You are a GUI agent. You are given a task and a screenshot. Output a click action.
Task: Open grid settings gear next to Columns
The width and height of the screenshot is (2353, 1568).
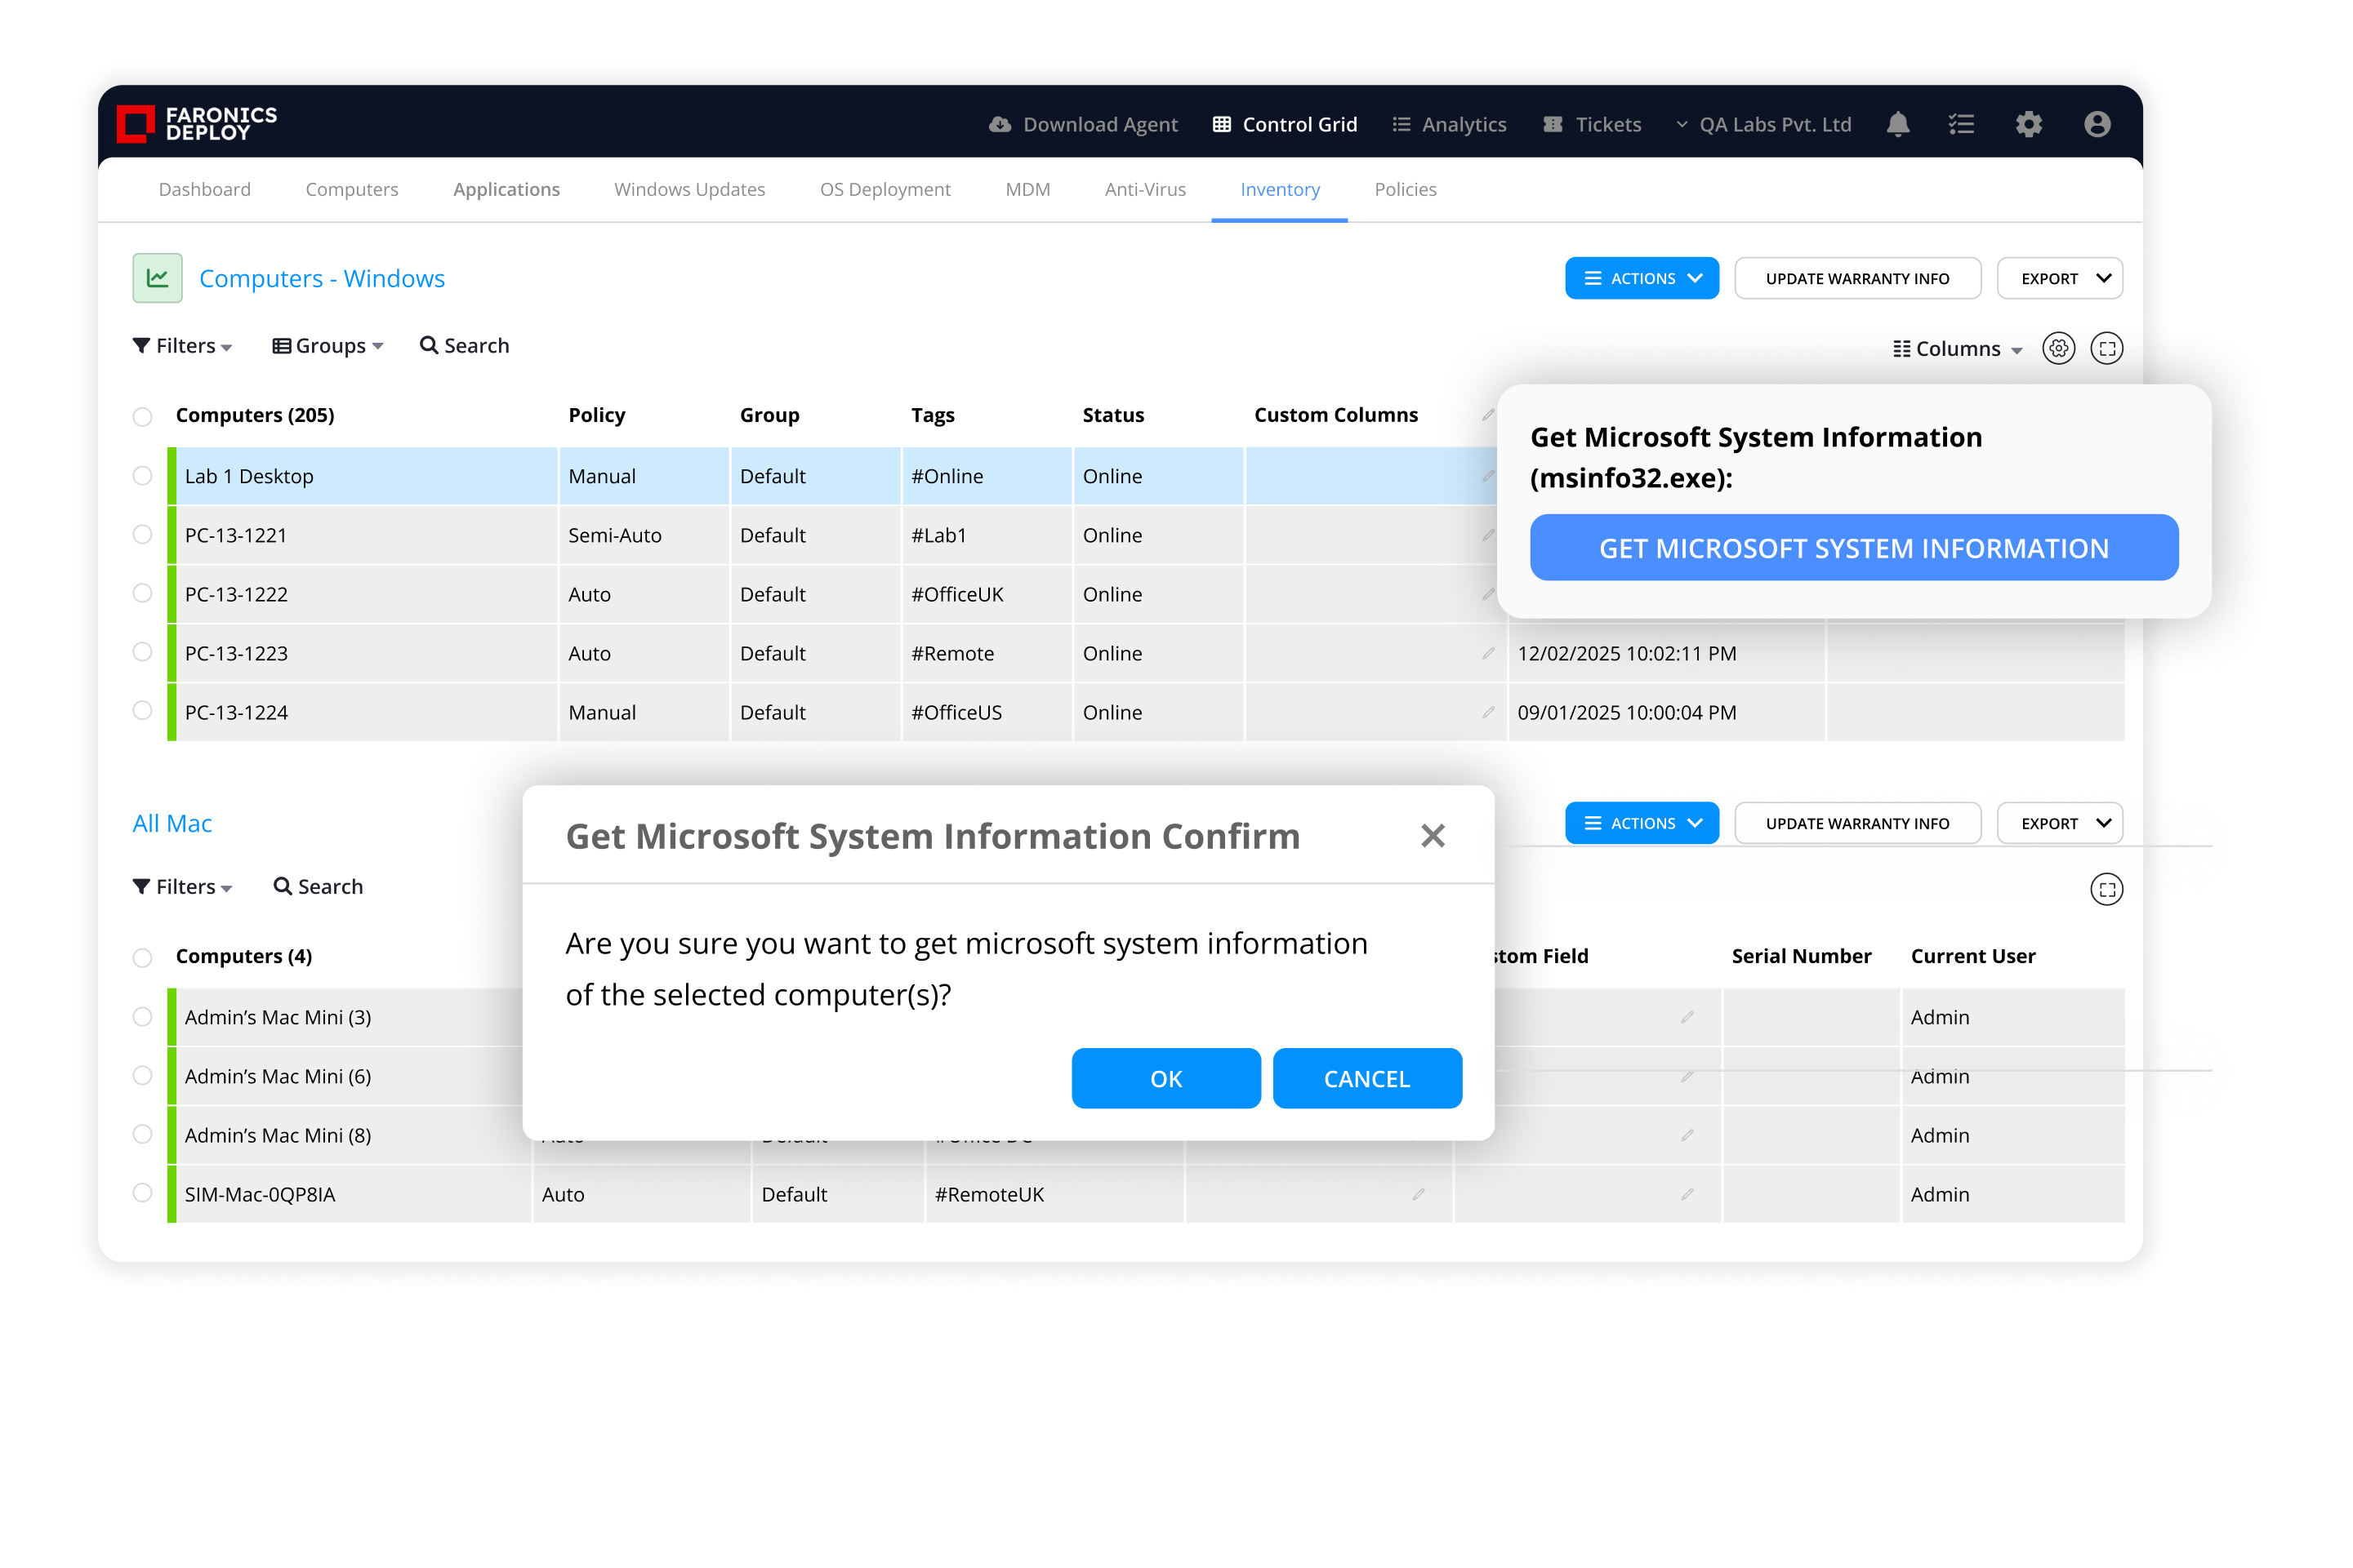pyautogui.click(x=2058, y=348)
